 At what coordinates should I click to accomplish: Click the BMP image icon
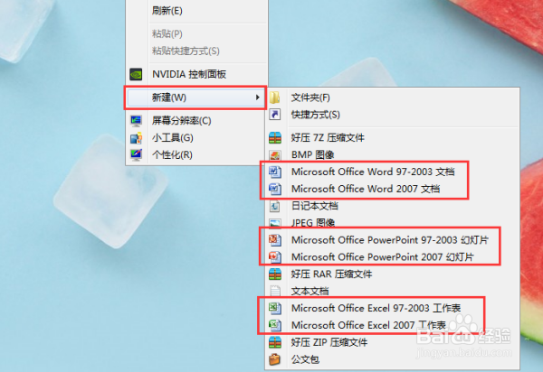click(275, 154)
